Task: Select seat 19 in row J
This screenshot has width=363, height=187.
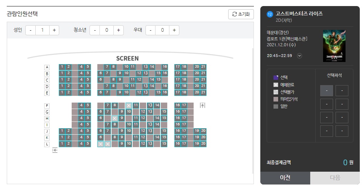Action: click(x=197, y=131)
